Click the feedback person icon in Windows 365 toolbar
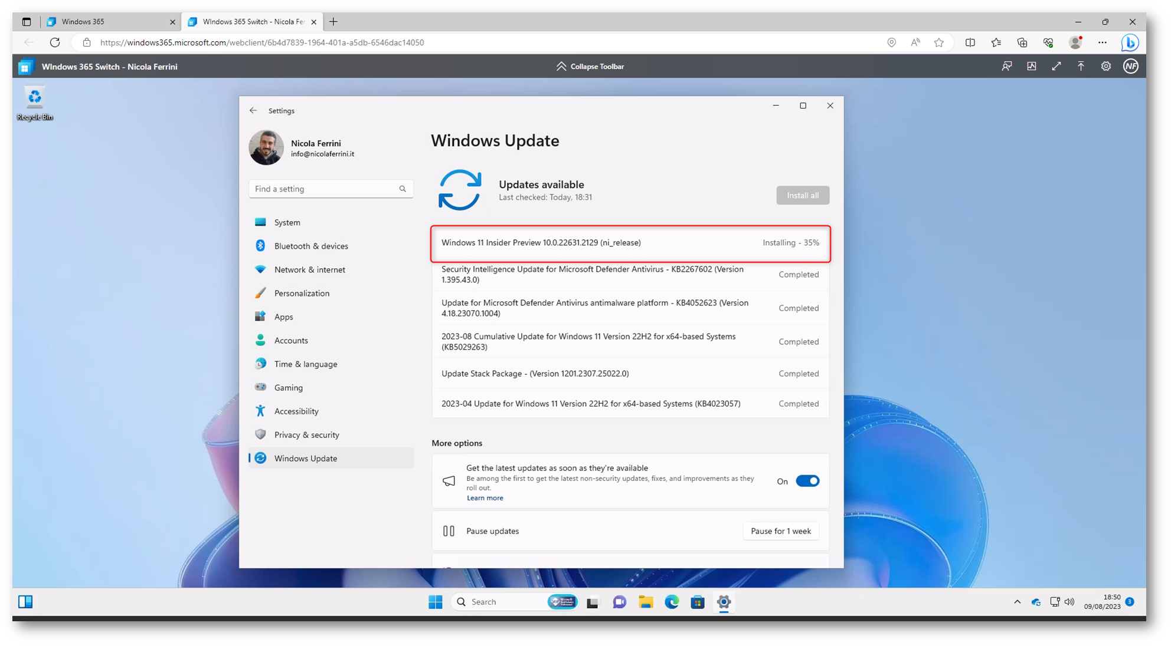Viewport: 1171px width, 646px height. (x=1006, y=67)
